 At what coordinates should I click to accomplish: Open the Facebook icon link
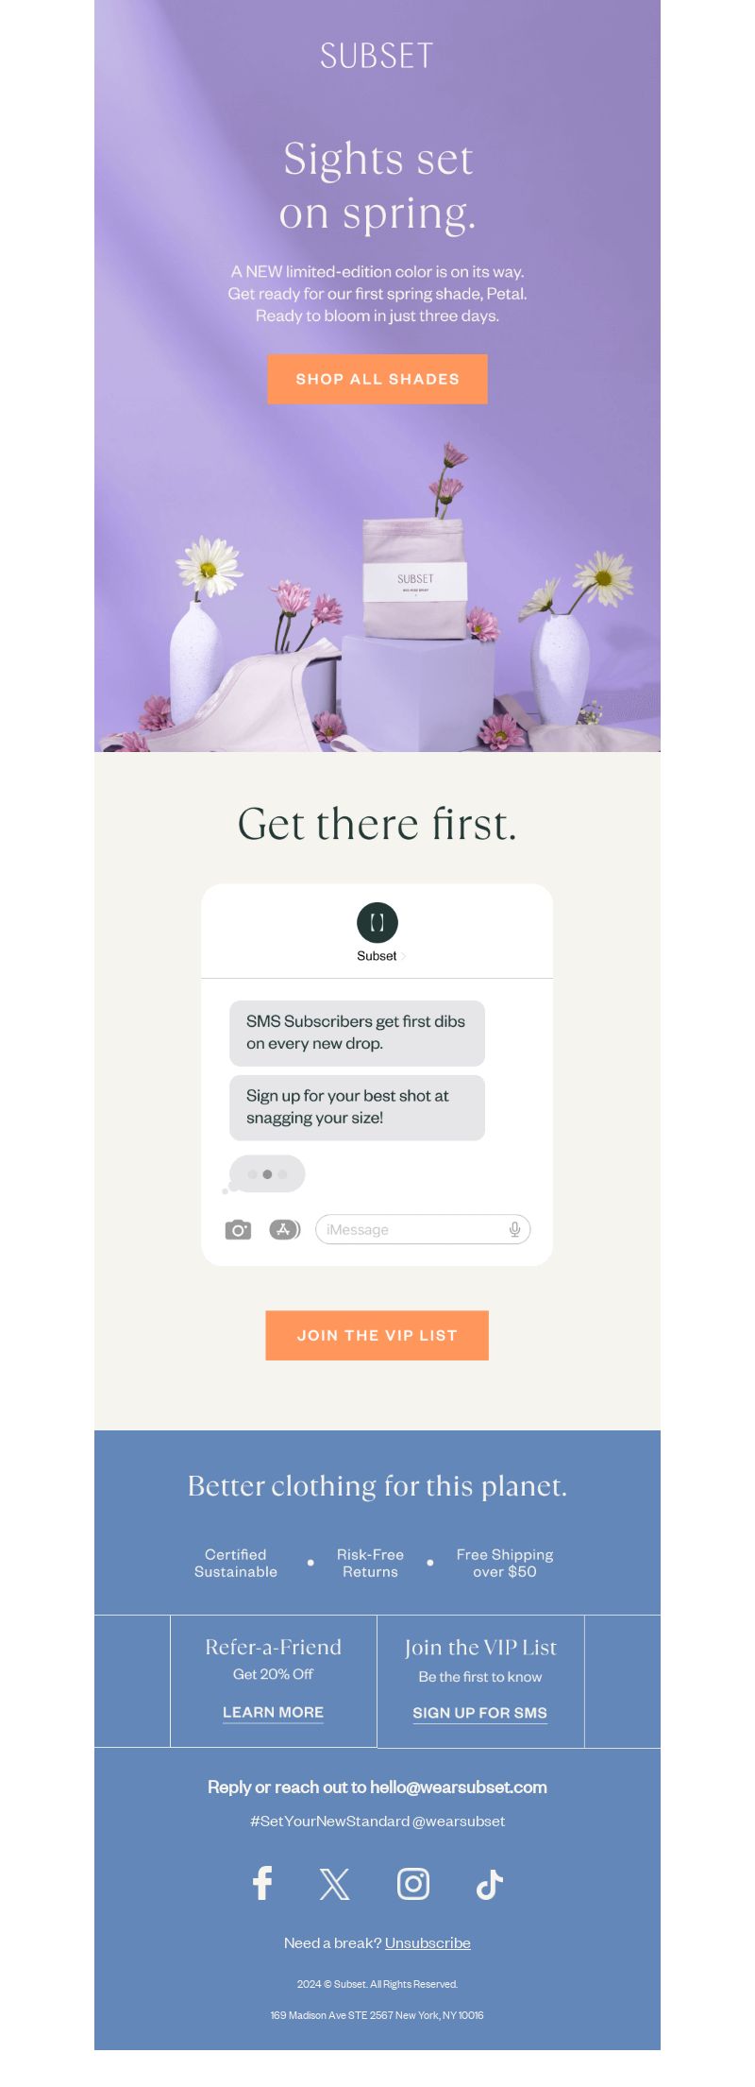coord(262,1883)
